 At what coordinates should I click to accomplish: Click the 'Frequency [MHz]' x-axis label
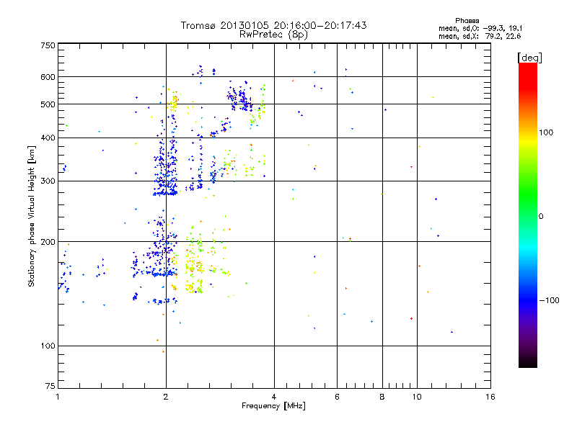coord(273,406)
